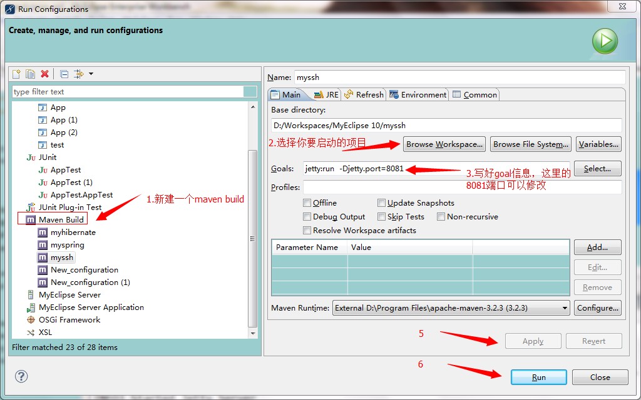This screenshot has width=641, height=400.
Task: Open the Refresh tab
Action: coord(364,95)
